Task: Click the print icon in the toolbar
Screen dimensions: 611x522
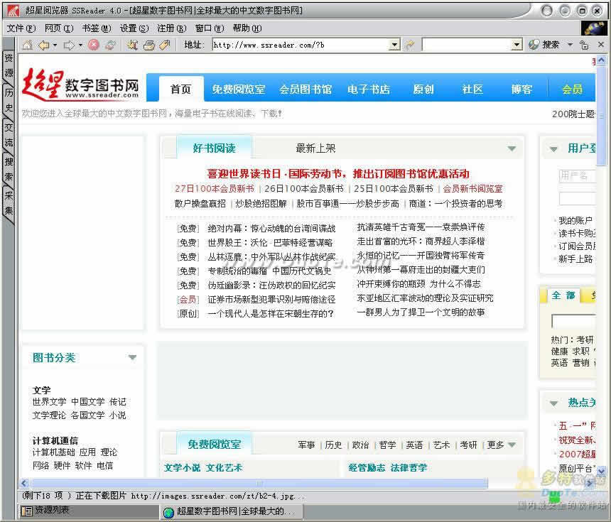Action: pyautogui.click(x=149, y=45)
